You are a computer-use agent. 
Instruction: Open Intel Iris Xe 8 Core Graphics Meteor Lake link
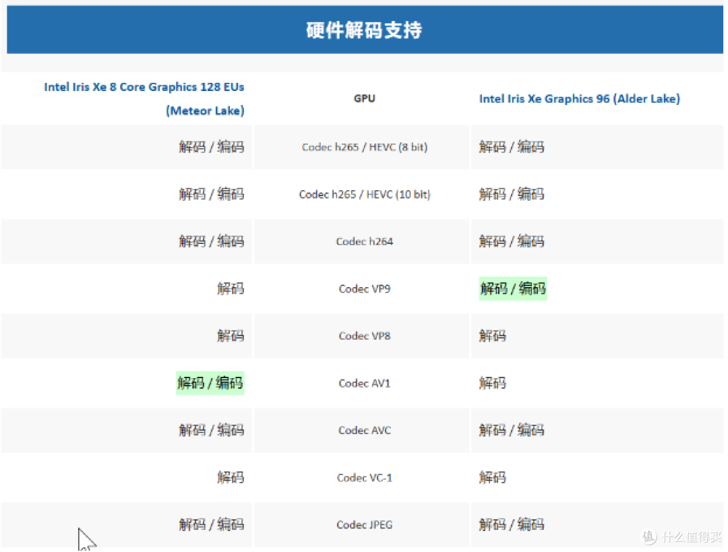coord(144,99)
